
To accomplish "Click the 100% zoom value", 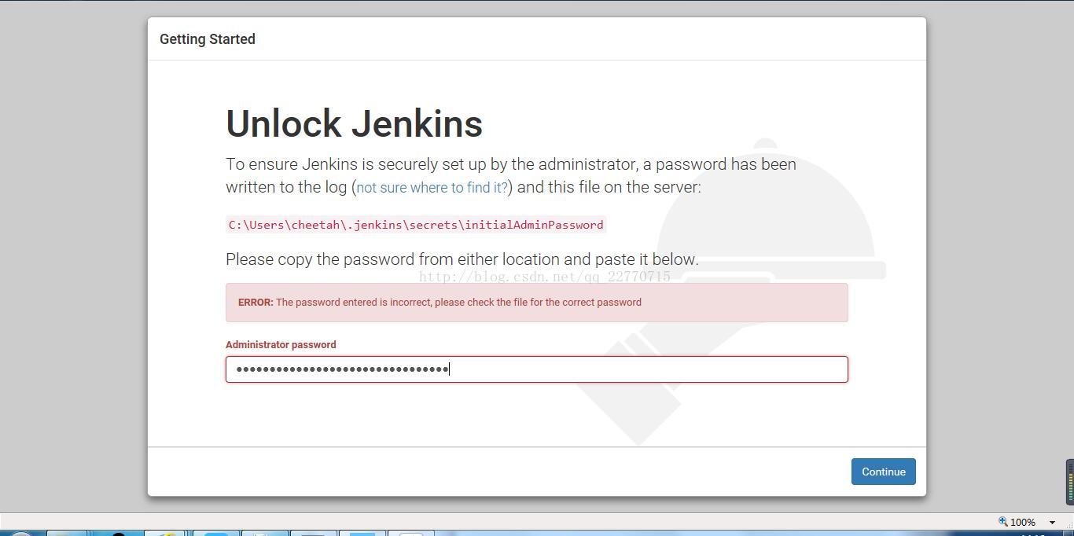I will (x=1023, y=523).
